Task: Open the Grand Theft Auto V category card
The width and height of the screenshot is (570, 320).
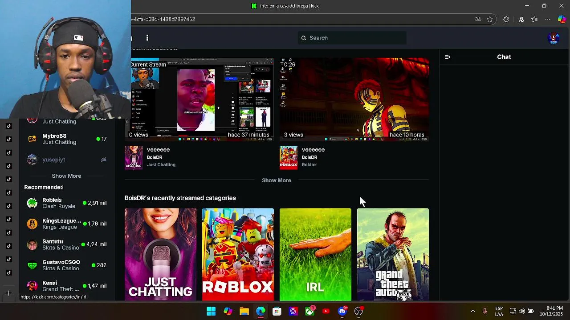Action: [393, 254]
